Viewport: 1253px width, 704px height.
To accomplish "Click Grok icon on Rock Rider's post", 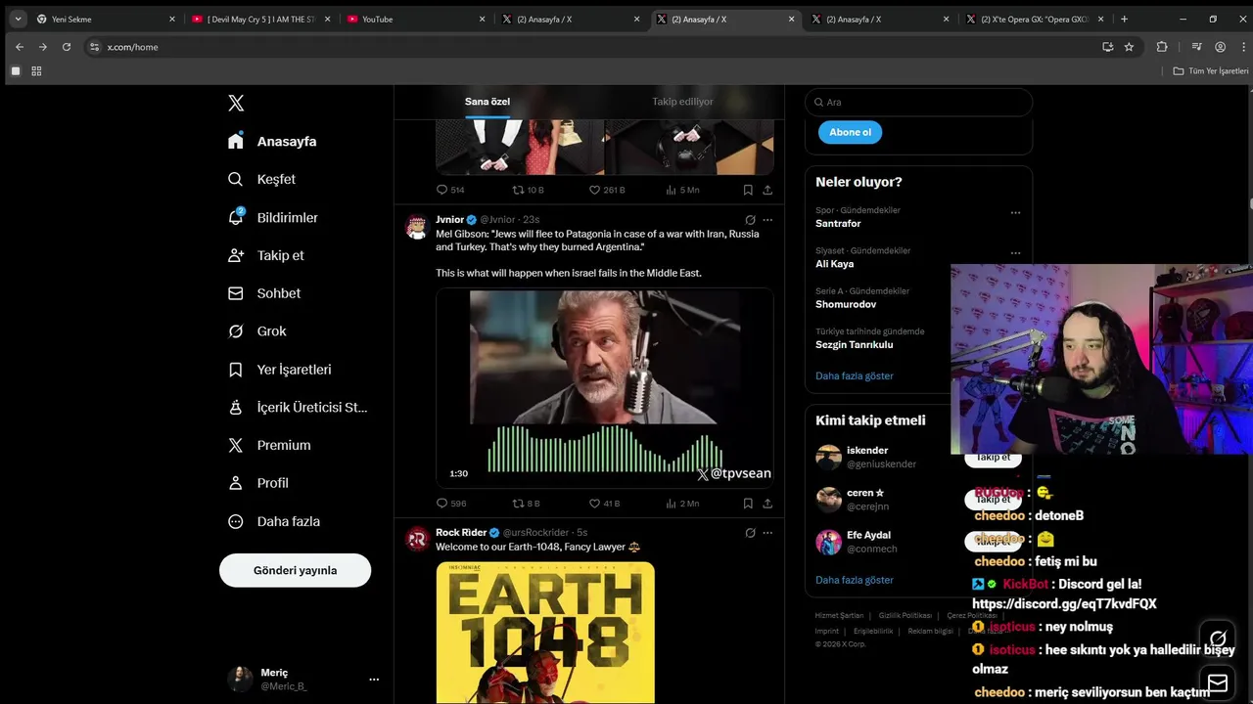I will coord(750,533).
